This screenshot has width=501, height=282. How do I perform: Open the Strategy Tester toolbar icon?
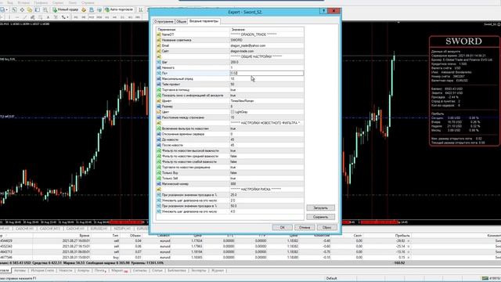pyautogui.click(x=45, y=10)
